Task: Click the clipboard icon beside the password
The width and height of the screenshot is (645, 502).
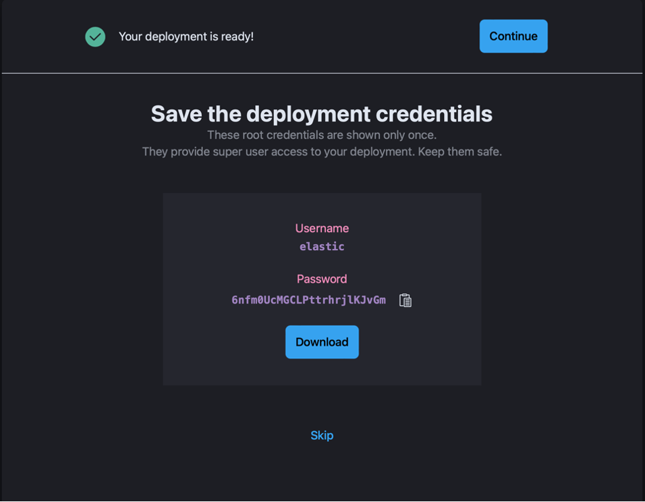Action: tap(405, 300)
